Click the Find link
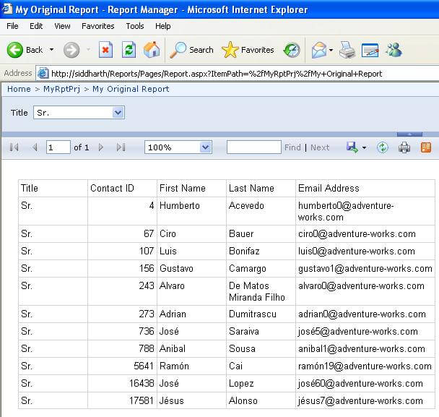Viewport: 439px width, 417px height. click(x=292, y=147)
